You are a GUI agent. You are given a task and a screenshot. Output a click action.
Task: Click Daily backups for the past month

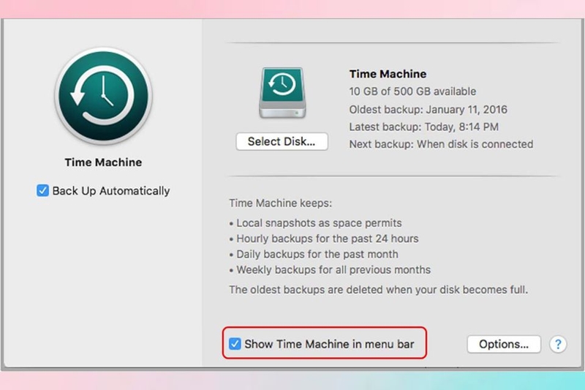pos(314,254)
